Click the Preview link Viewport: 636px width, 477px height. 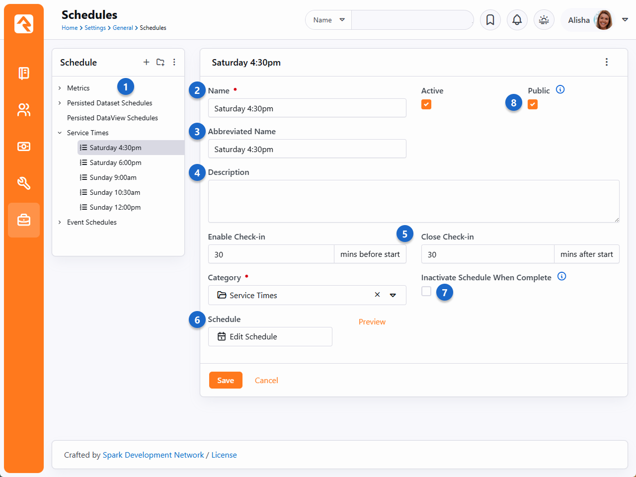pyautogui.click(x=372, y=322)
